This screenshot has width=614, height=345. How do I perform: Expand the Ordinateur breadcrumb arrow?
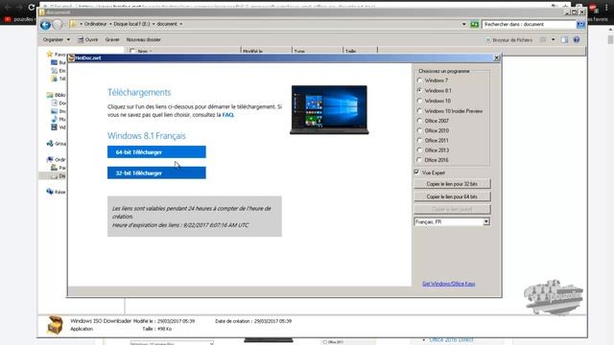[110, 24]
